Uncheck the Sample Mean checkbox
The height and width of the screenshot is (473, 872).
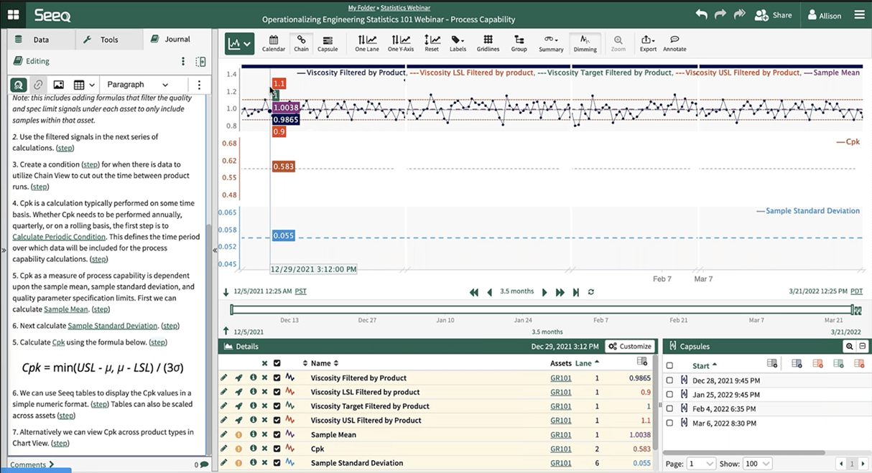click(277, 434)
